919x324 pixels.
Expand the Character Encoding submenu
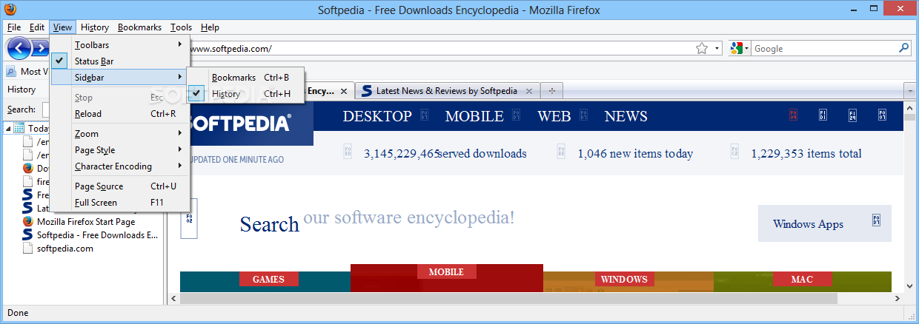tap(121, 166)
